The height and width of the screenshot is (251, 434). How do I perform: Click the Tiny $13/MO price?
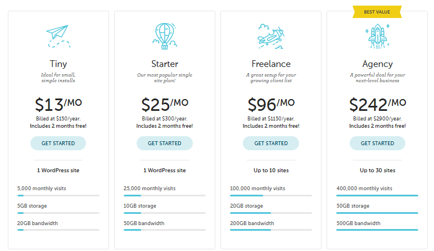[58, 105]
